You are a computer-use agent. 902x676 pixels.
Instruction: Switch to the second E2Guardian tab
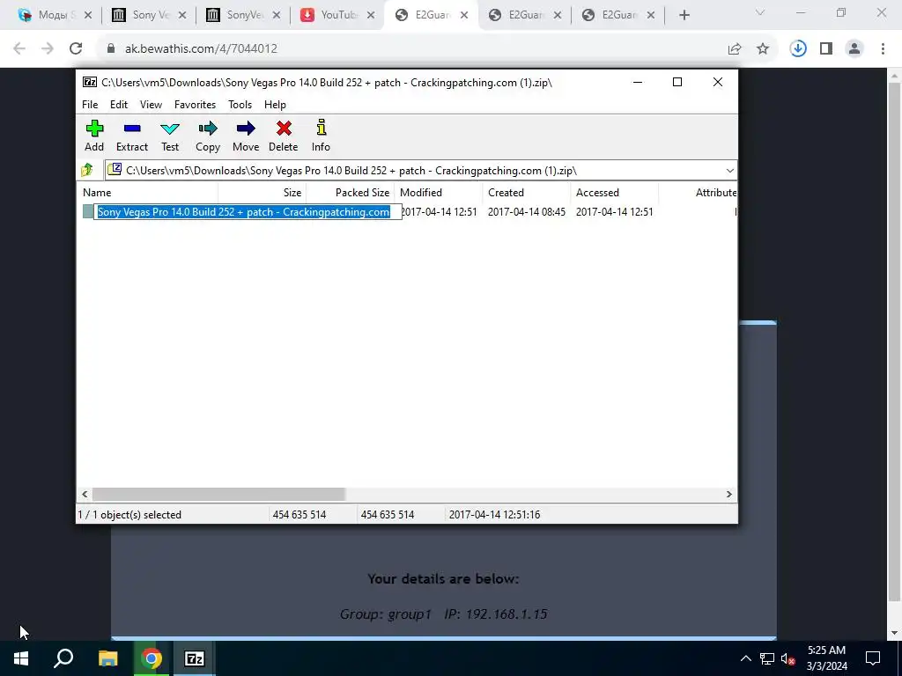[x=525, y=15]
